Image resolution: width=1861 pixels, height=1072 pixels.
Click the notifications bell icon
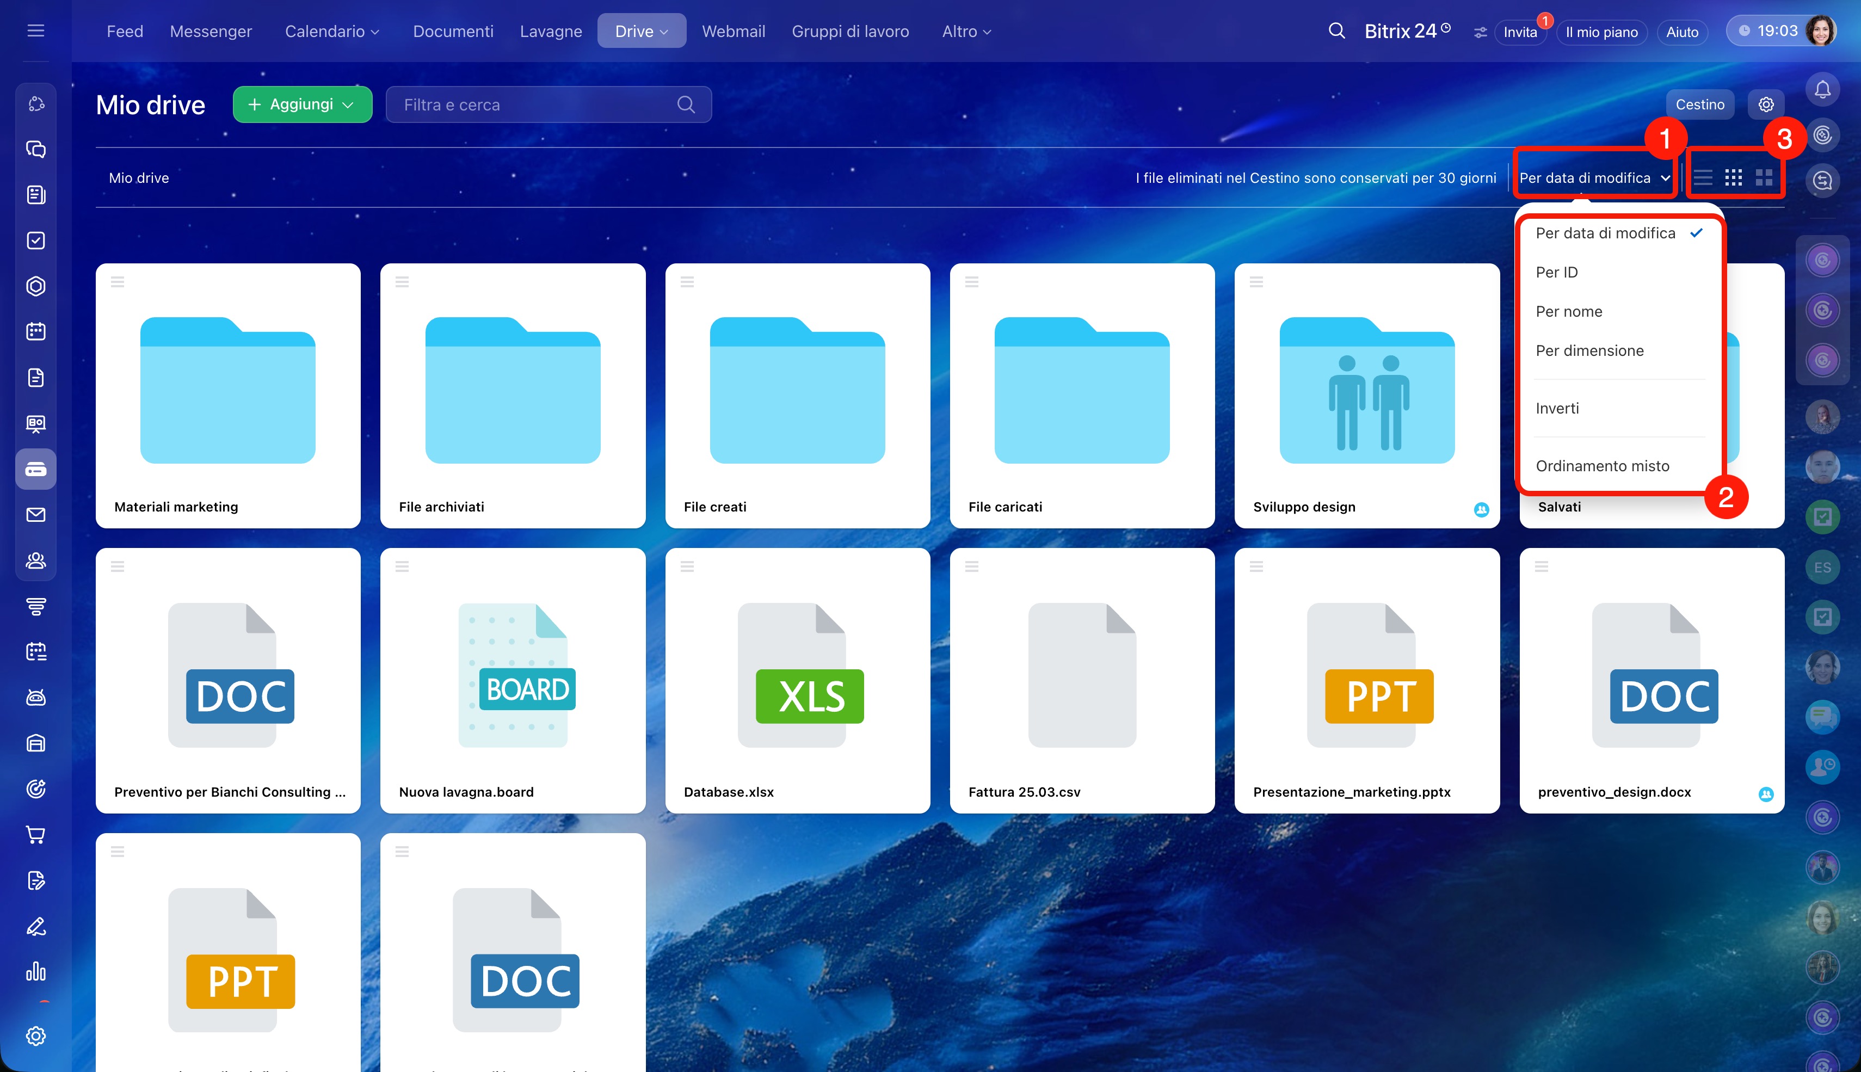click(x=1822, y=90)
